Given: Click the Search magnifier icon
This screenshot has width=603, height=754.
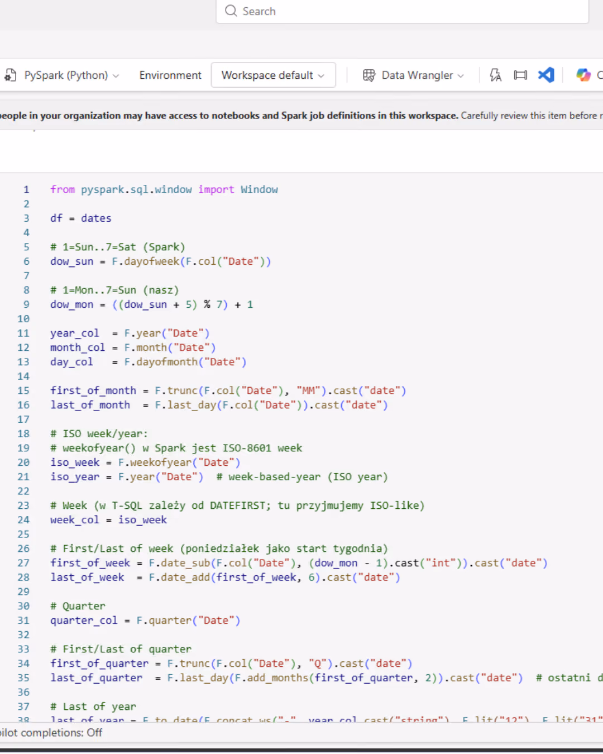Looking at the screenshot, I should tap(231, 11).
